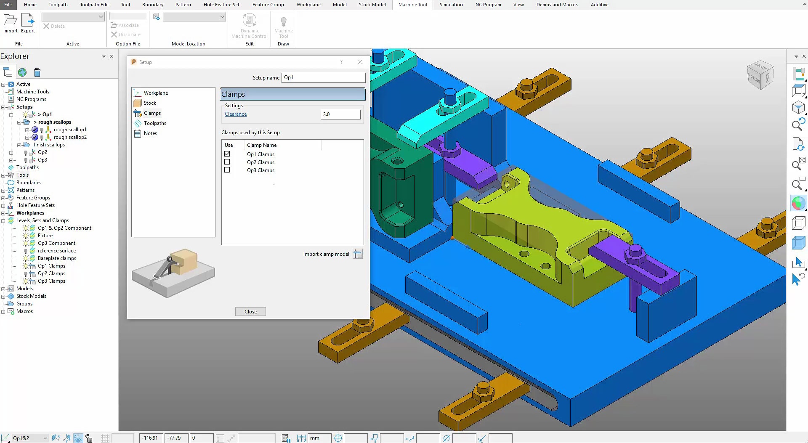Click the Import clamp model icon
The width and height of the screenshot is (808, 443).
357,254
